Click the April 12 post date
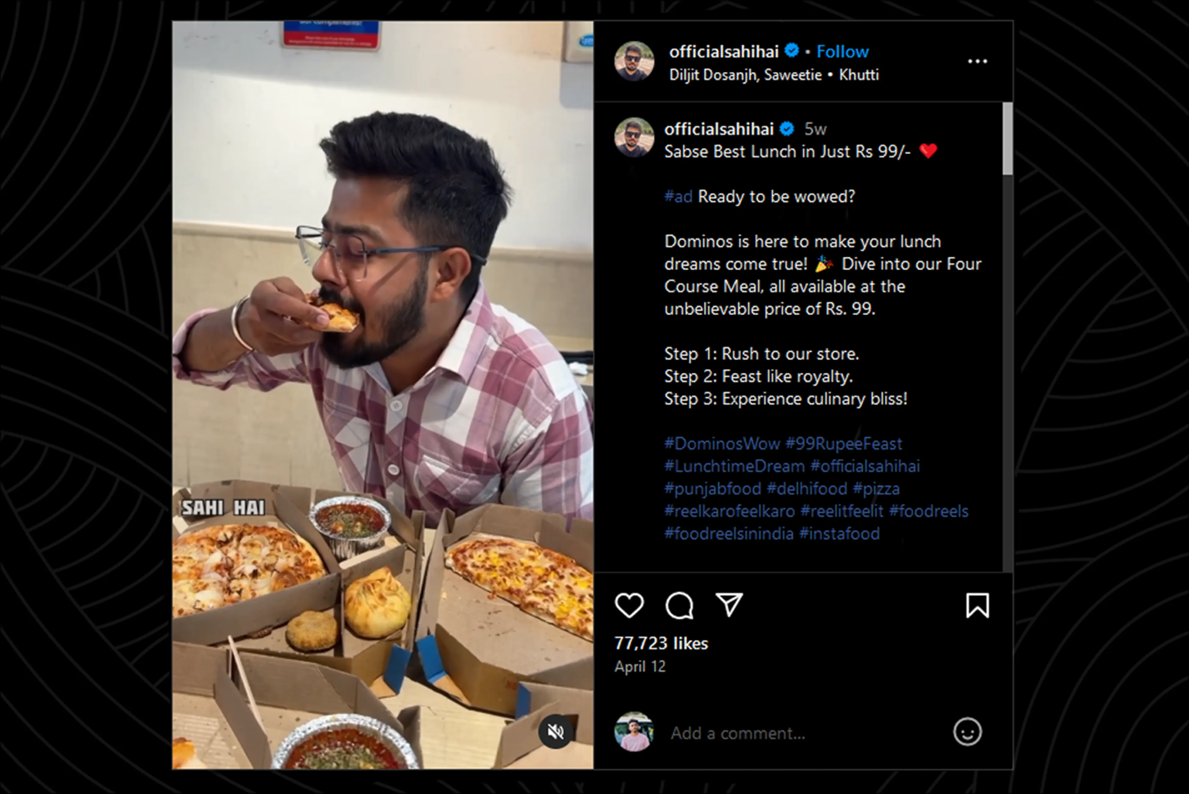This screenshot has width=1189, height=794. pyautogui.click(x=640, y=667)
